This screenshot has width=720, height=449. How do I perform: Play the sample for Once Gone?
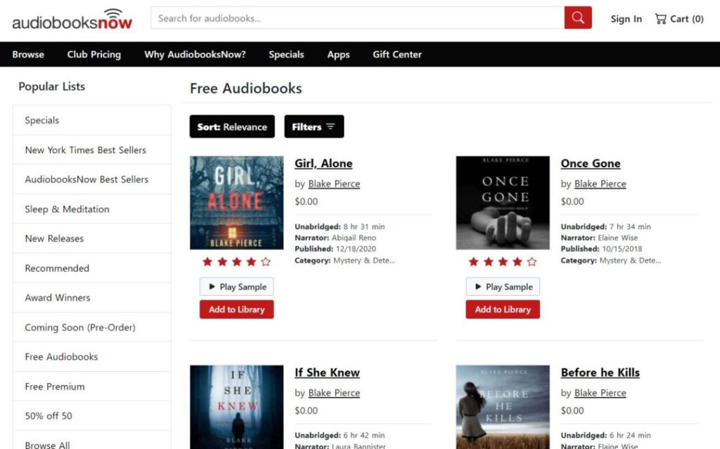click(502, 287)
